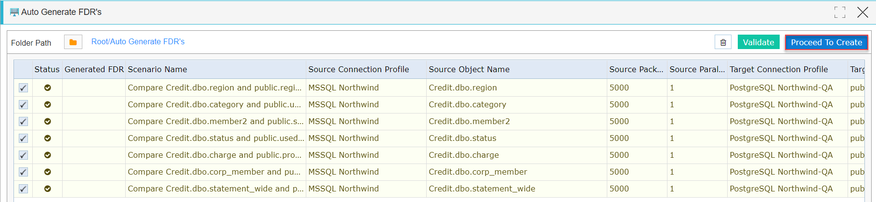Uncheck the Credit.dbo.region row checkbox

[x=23, y=88]
